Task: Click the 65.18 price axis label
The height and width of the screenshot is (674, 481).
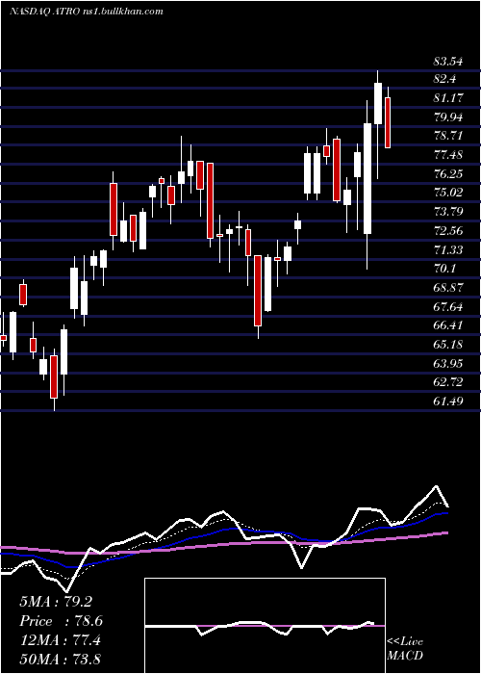Action: 448,345
